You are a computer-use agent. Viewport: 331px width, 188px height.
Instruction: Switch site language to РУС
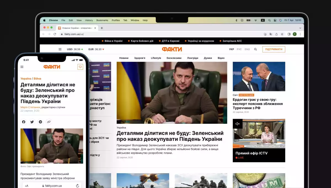[239, 49]
